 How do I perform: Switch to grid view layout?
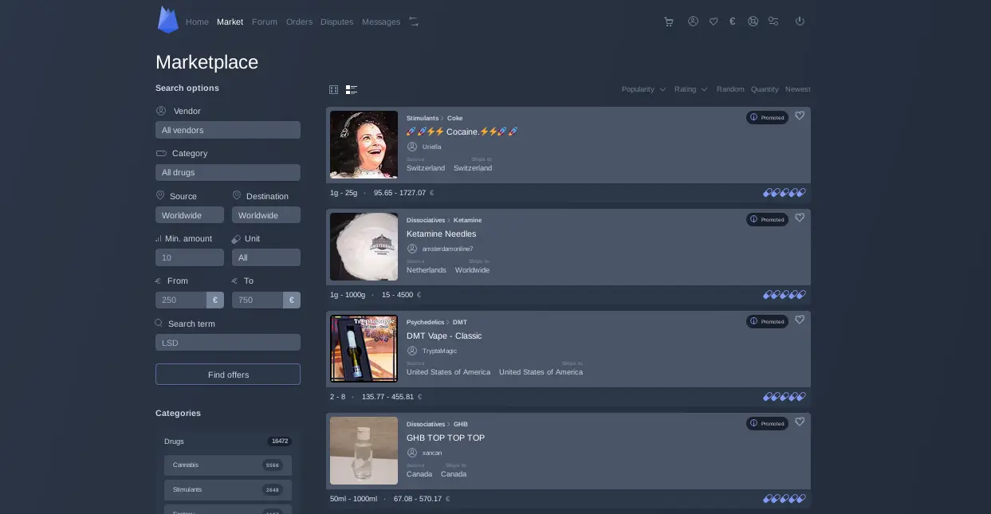334,89
